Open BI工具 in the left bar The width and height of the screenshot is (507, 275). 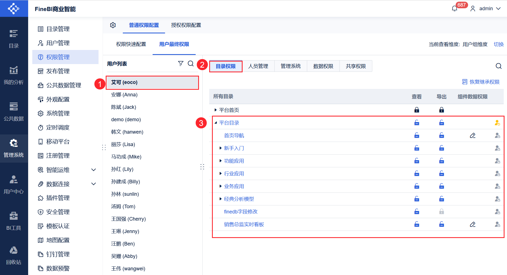14,221
